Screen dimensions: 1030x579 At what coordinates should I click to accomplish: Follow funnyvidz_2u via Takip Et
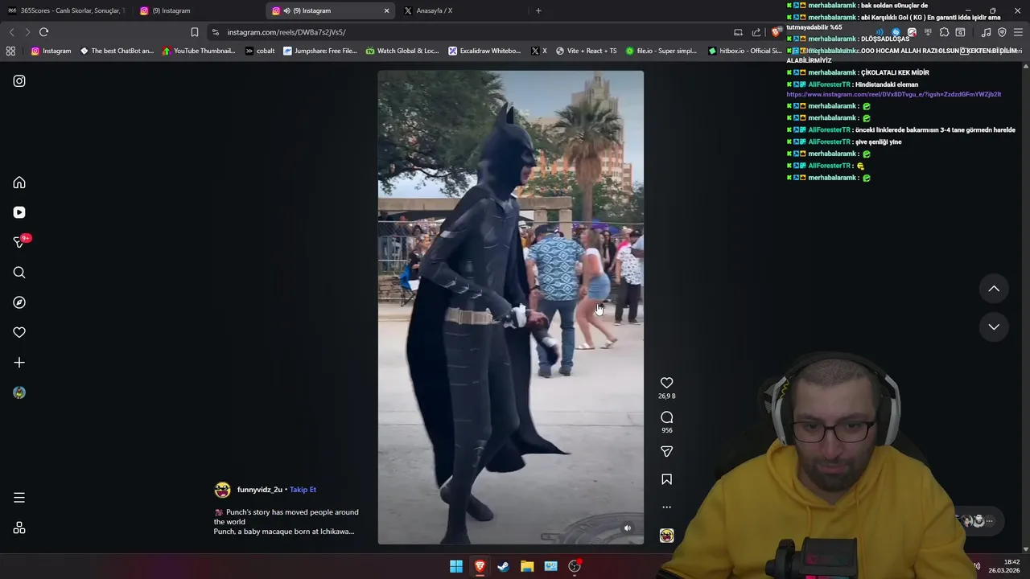303,490
